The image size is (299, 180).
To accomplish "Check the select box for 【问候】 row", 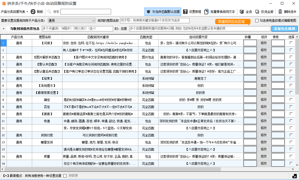I will coord(291,43).
